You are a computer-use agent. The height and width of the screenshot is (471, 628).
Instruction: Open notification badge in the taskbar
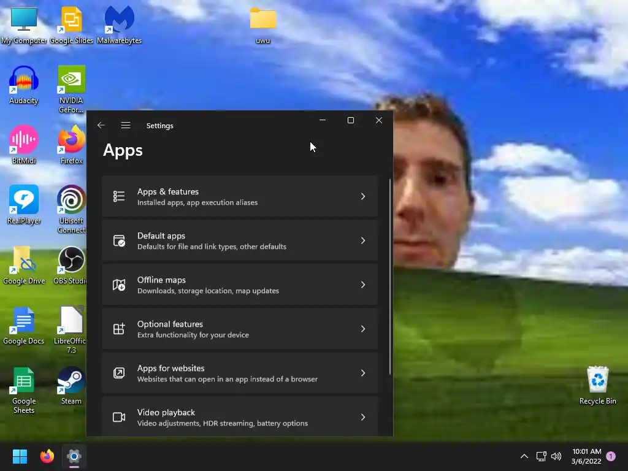611,456
